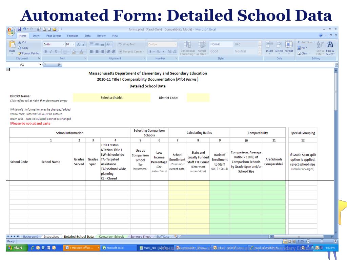Expand the formula bar
The width and height of the screenshot is (347, 260).
coord(336,64)
